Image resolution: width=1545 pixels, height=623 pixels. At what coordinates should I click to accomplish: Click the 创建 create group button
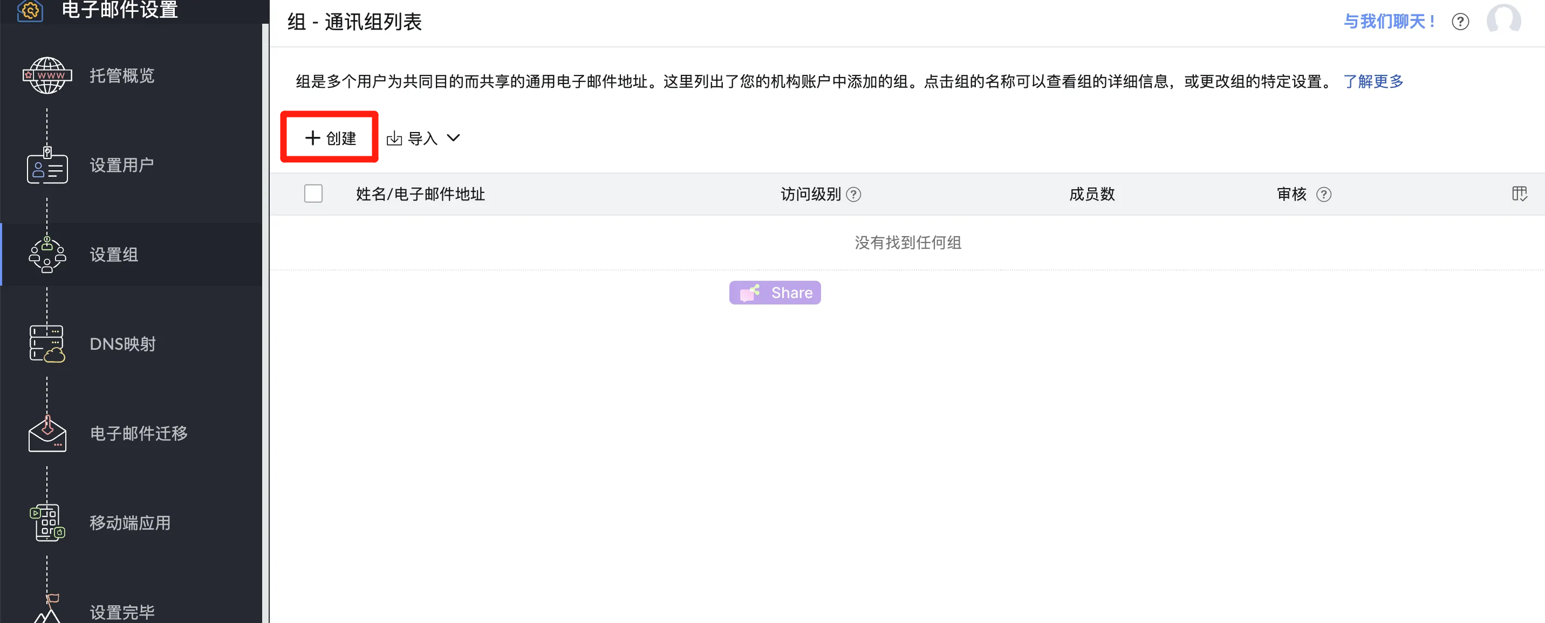[x=330, y=139]
